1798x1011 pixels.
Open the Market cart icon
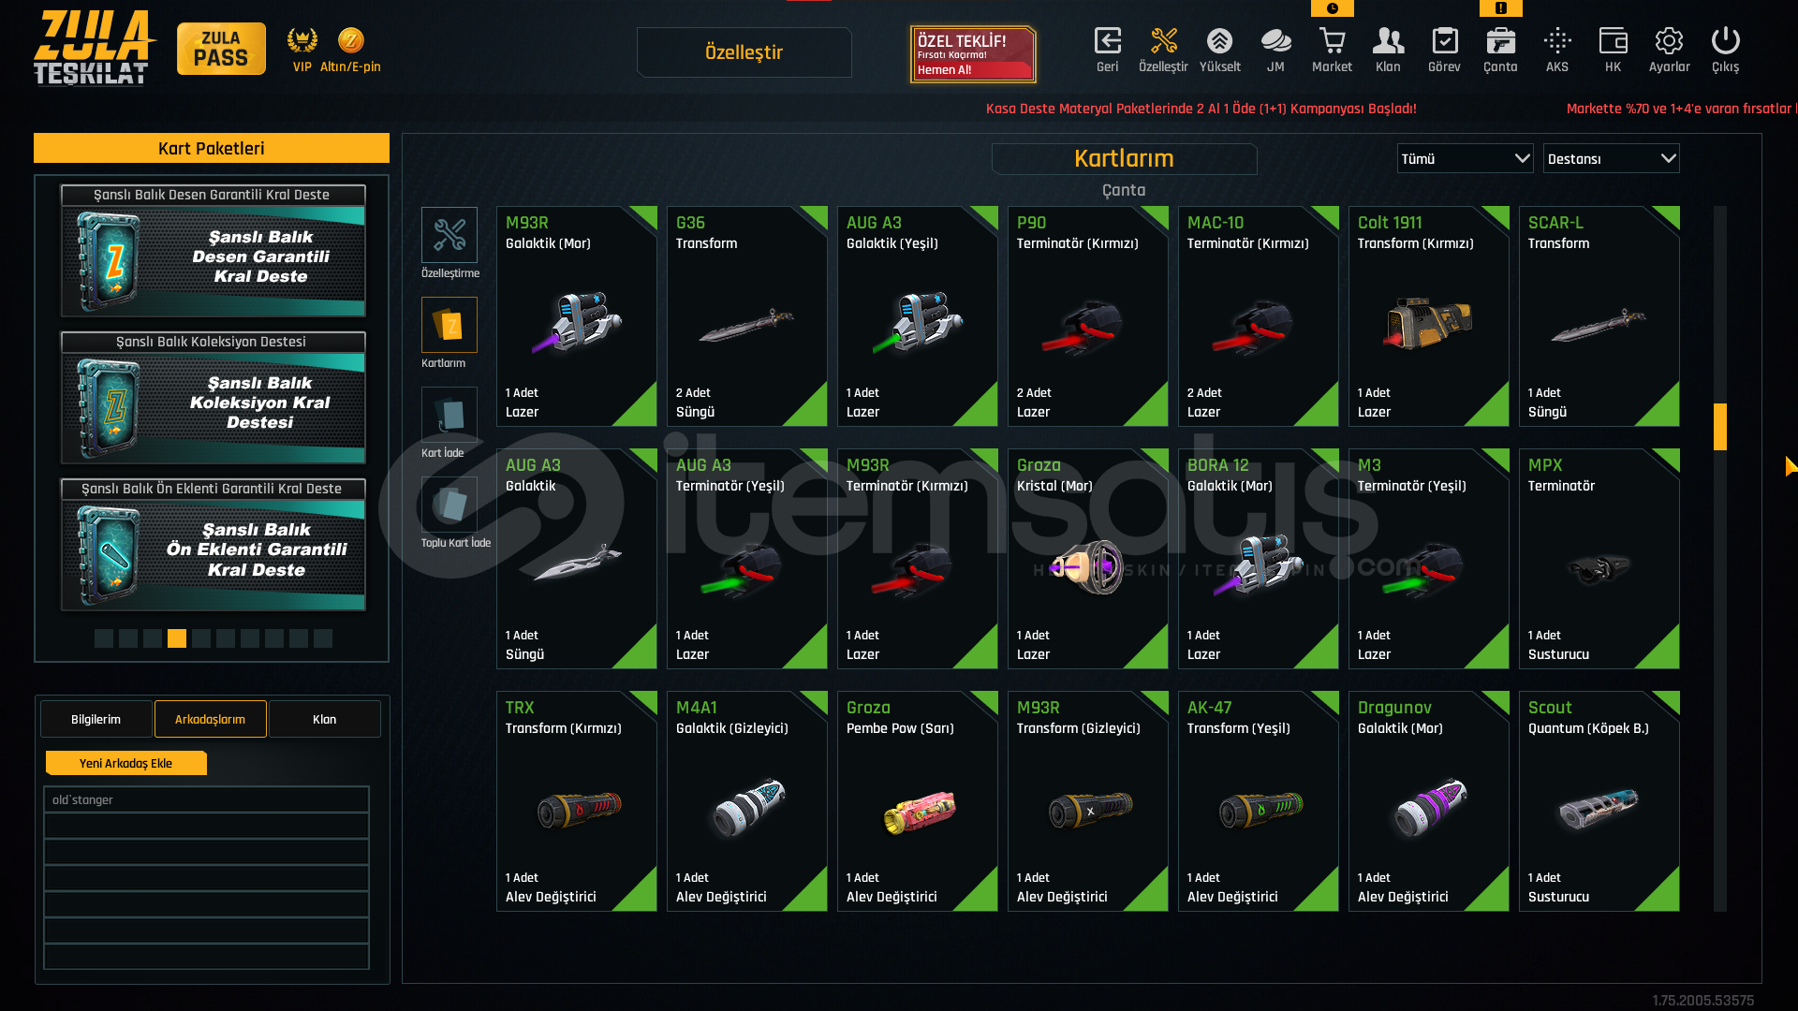pyautogui.click(x=1332, y=41)
